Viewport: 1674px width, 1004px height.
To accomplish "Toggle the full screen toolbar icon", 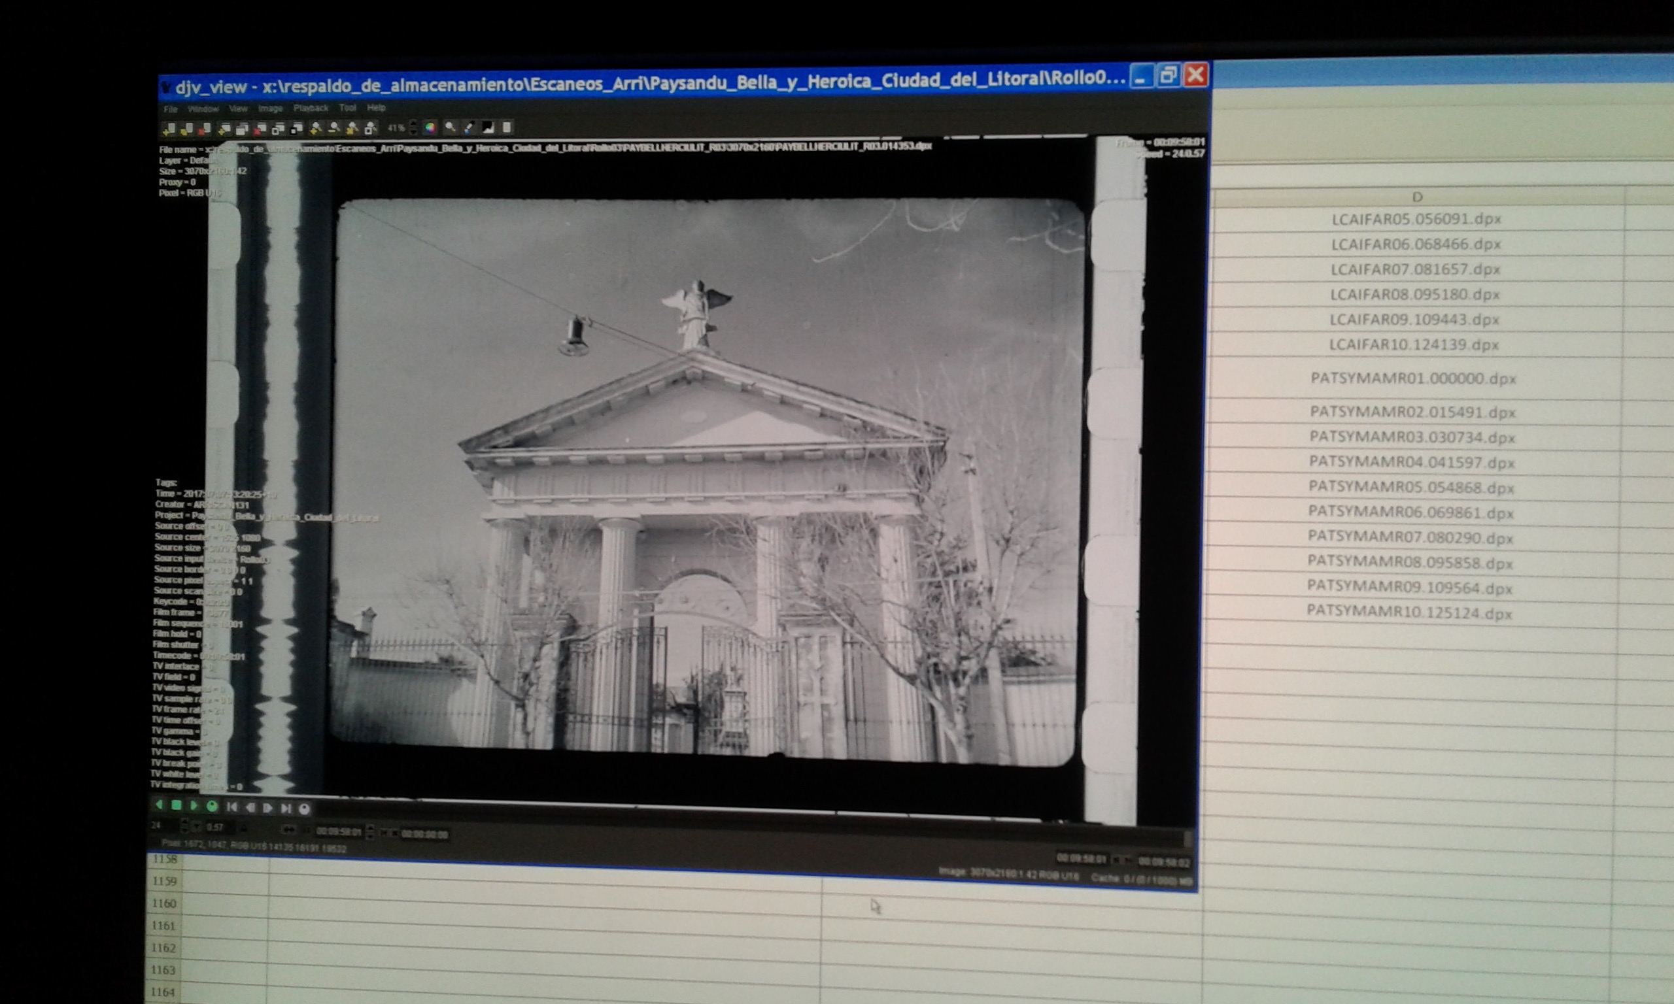I will (296, 129).
